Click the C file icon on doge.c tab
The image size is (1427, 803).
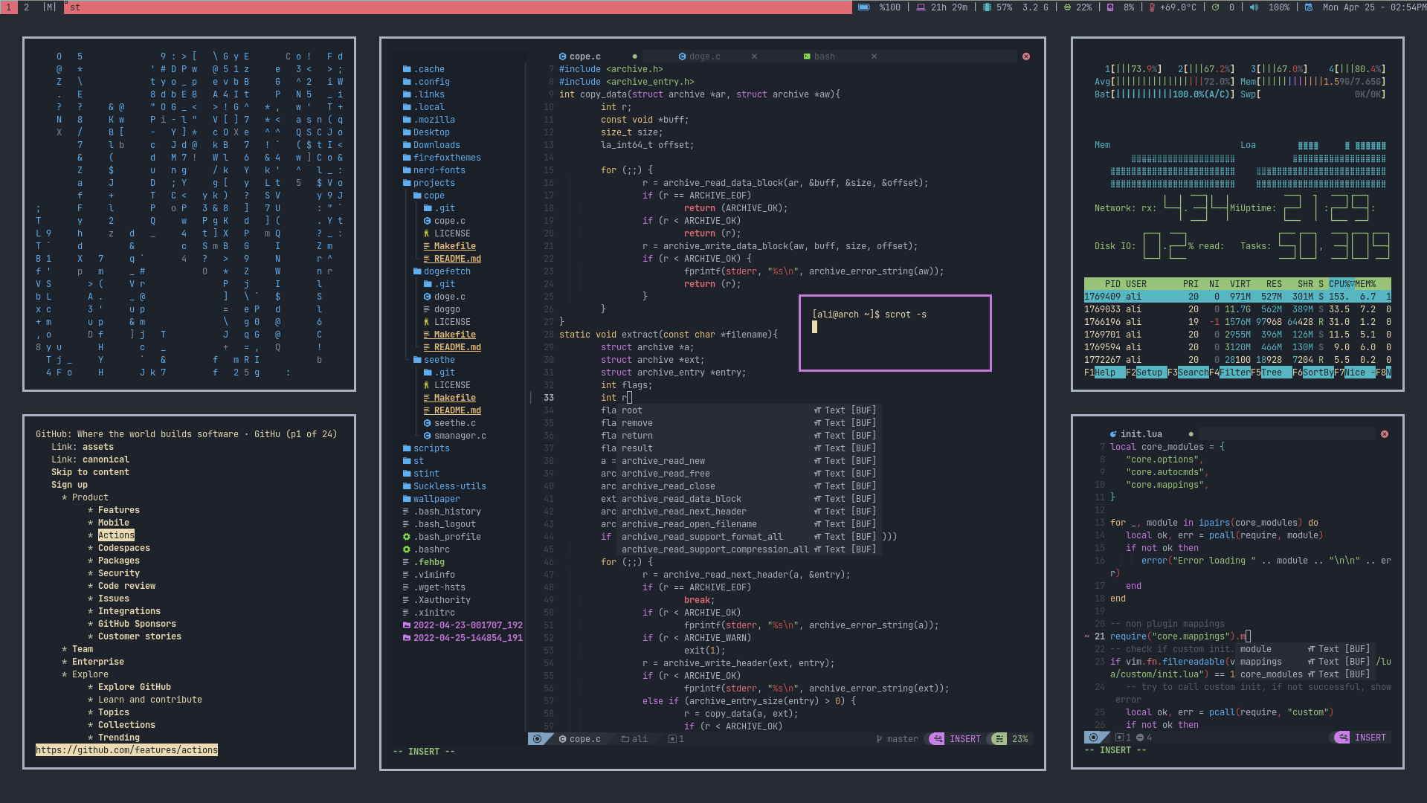coord(683,57)
